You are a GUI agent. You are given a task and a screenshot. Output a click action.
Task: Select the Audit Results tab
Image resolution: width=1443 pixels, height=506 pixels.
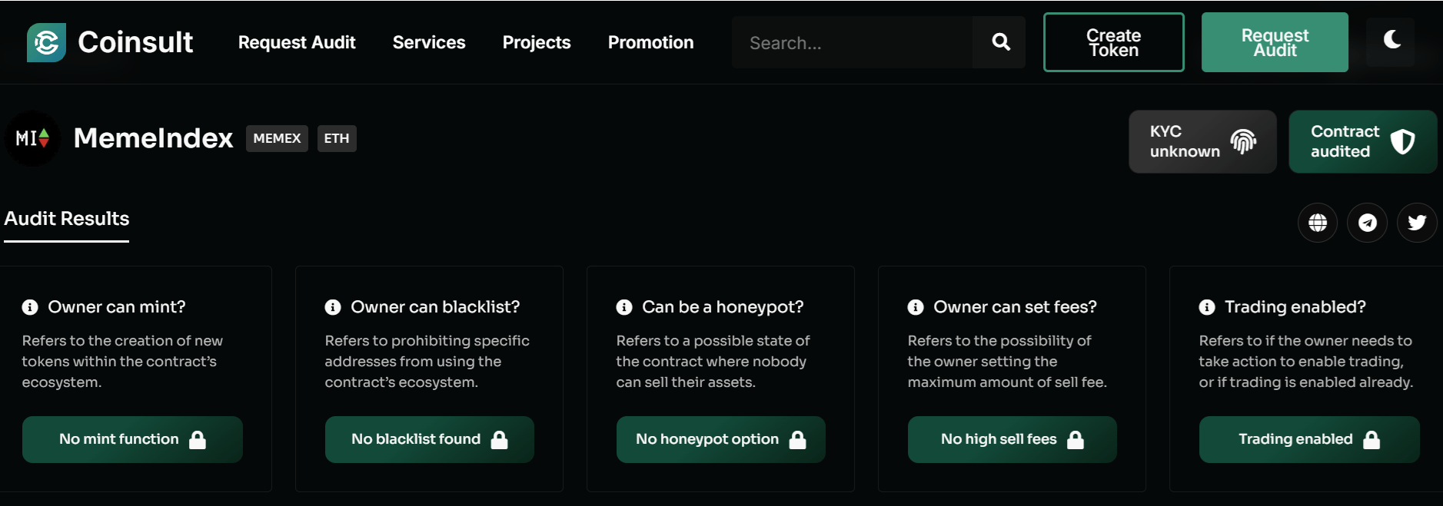pos(67,219)
